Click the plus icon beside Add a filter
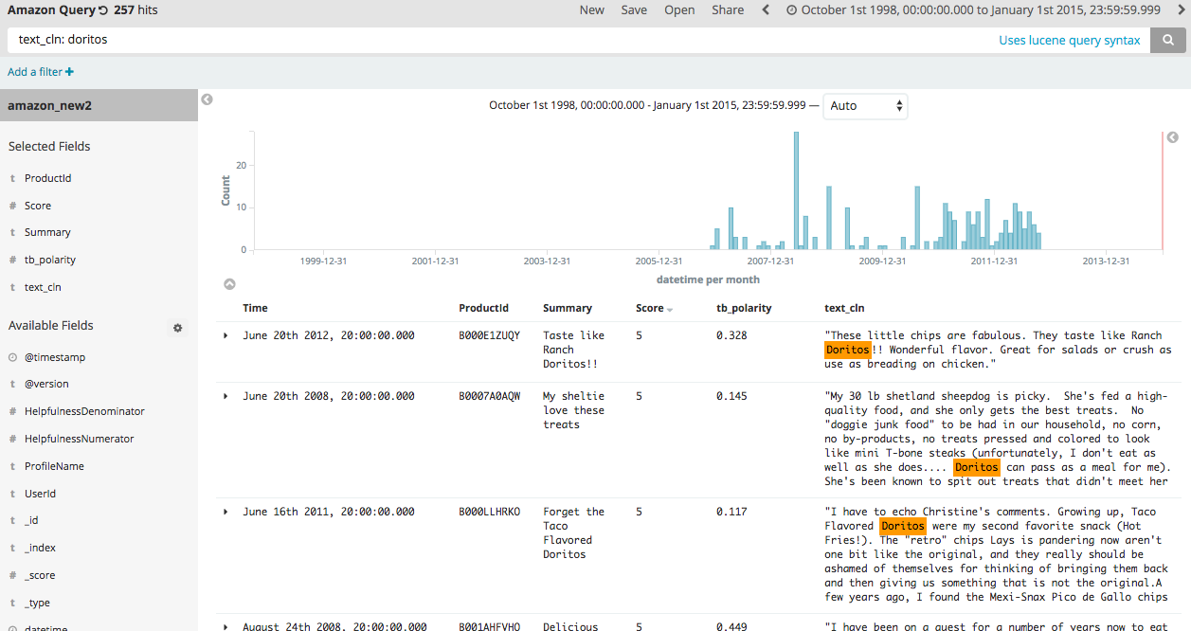 (x=69, y=72)
